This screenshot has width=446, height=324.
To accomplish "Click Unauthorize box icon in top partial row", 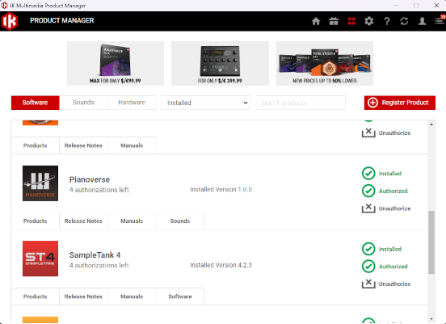I will pyautogui.click(x=368, y=133).
